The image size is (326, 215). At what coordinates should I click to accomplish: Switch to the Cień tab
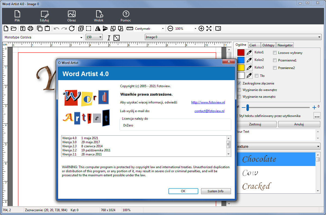(254, 45)
